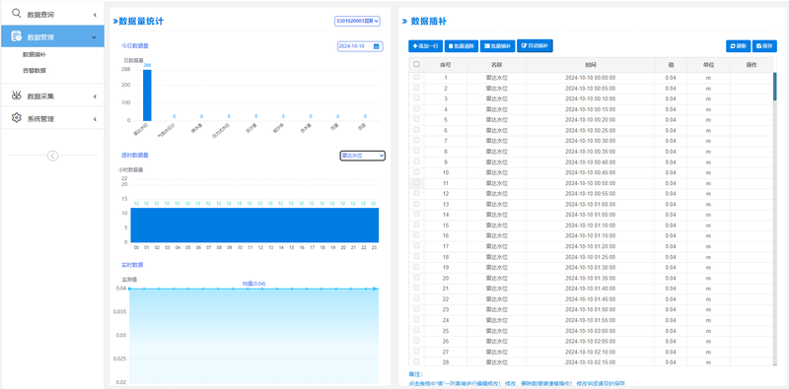This screenshot has width=789, height=389.
Task: Click the 雷达水位 name cell in row 18
Action: [x=496, y=257]
